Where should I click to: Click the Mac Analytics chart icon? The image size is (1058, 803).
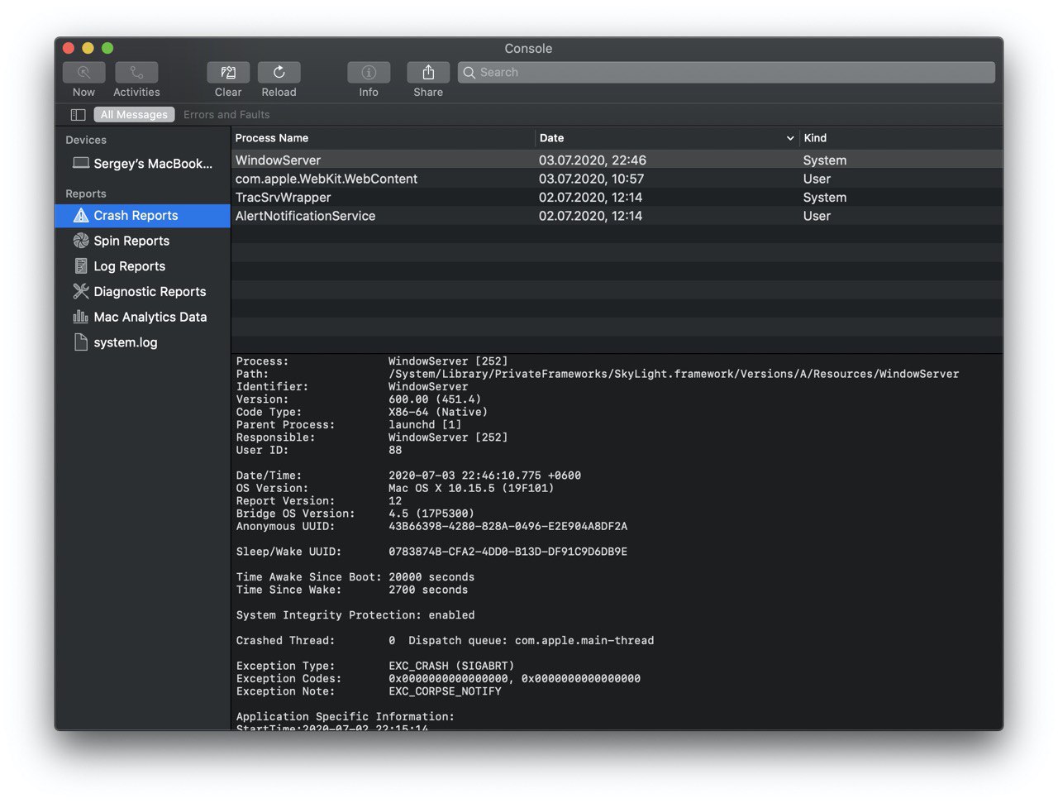81,317
